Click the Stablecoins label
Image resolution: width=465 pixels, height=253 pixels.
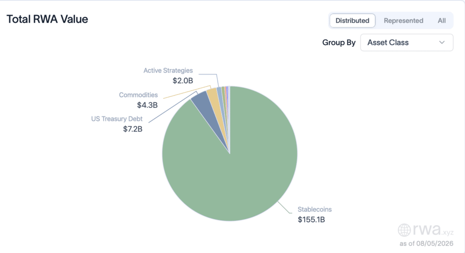tap(315, 209)
